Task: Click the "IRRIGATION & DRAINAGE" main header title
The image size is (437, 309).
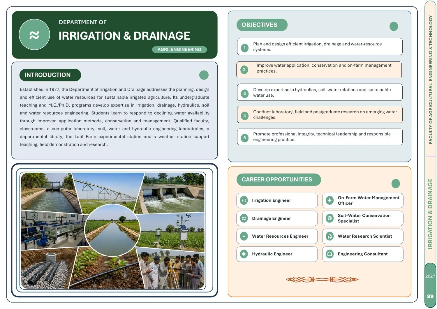Action: [x=124, y=36]
